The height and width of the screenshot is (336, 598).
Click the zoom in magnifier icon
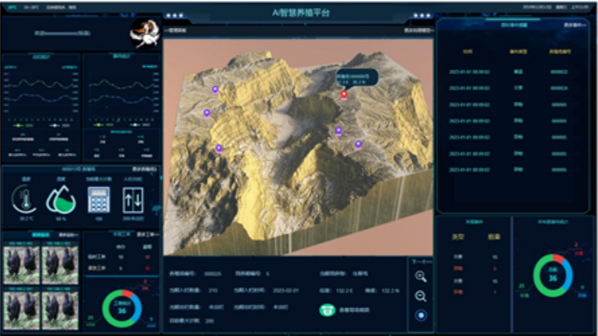point(420,277)
